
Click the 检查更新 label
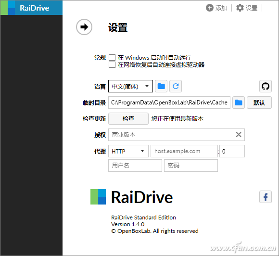pyautogui.click(x=94, y=119)
